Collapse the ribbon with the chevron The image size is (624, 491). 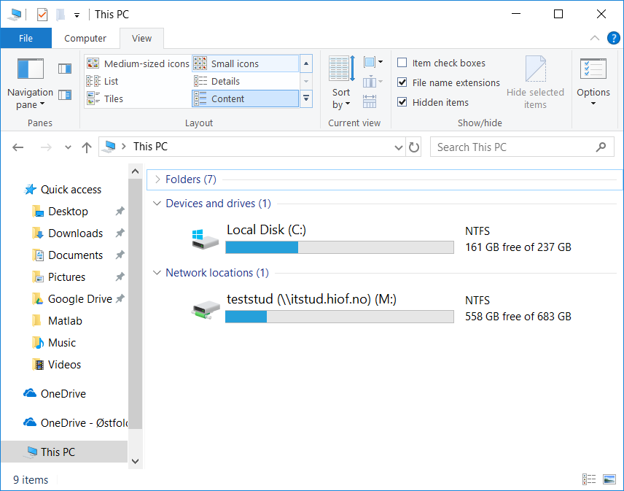click(x=595, y=38)
